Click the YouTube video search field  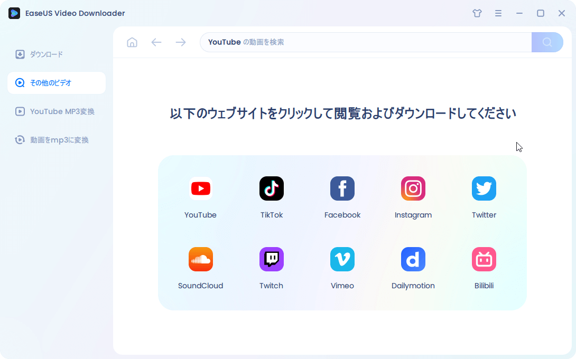[x=365, y=42]
